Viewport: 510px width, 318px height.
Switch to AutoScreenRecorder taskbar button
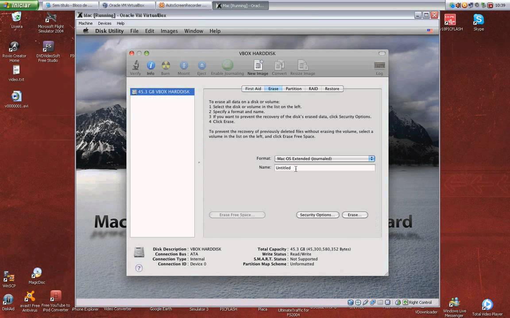(x=184, y=5)
